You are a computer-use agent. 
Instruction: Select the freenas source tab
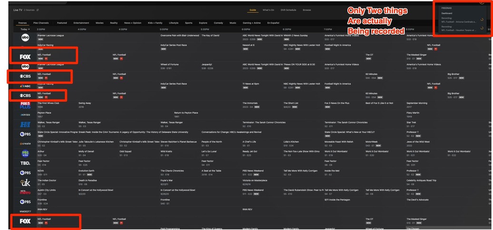tap(23, 23)
